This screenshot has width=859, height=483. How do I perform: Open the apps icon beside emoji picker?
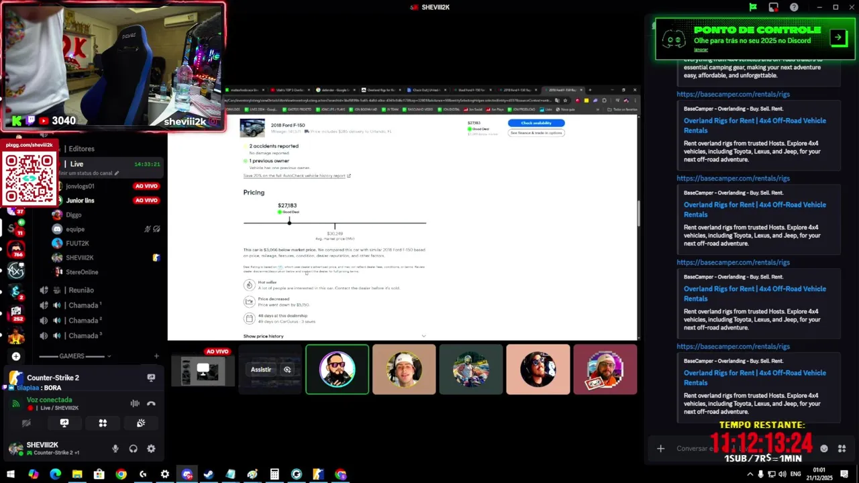coord(842,449)
